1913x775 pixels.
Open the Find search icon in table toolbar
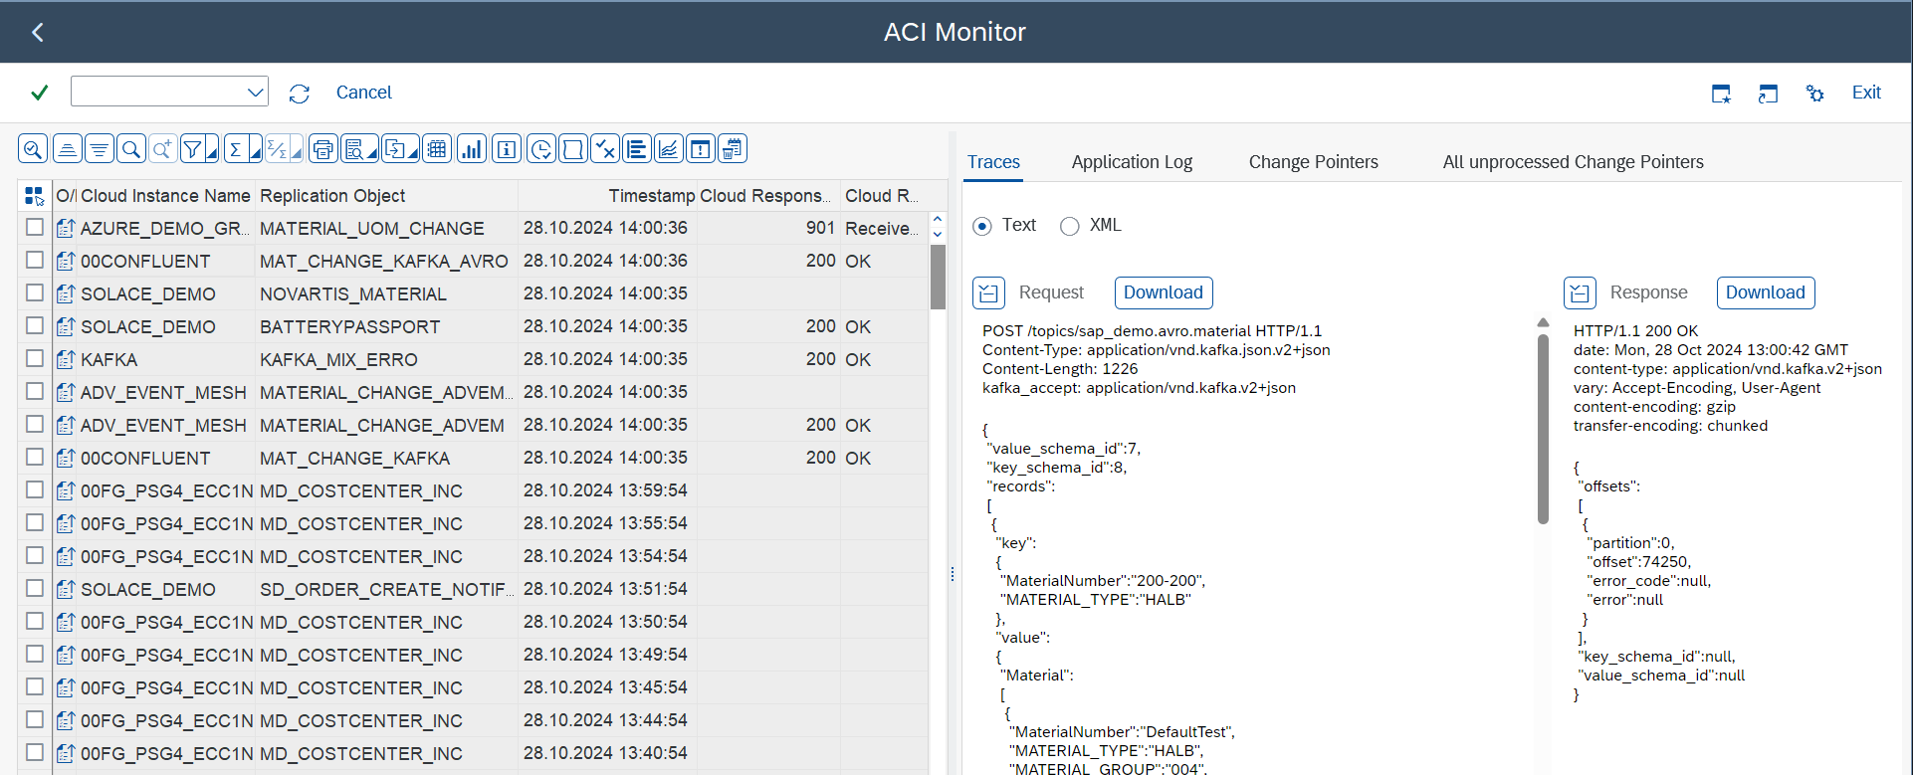click(131, 149)
